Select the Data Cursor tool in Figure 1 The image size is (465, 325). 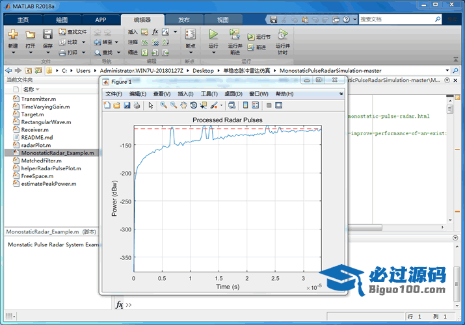[x=204, y=105]
